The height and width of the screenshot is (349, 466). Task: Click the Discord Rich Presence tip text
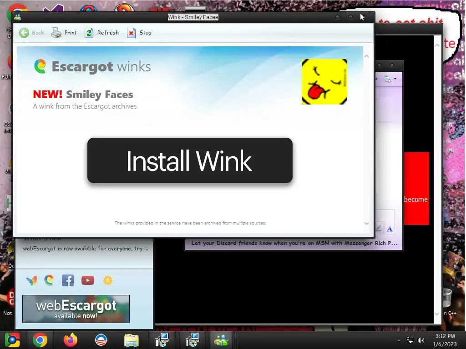294,243
